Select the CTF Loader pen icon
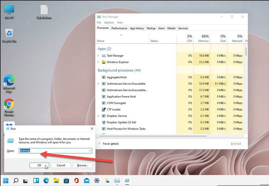The image size is (269, 186). [x=104, y=110]
